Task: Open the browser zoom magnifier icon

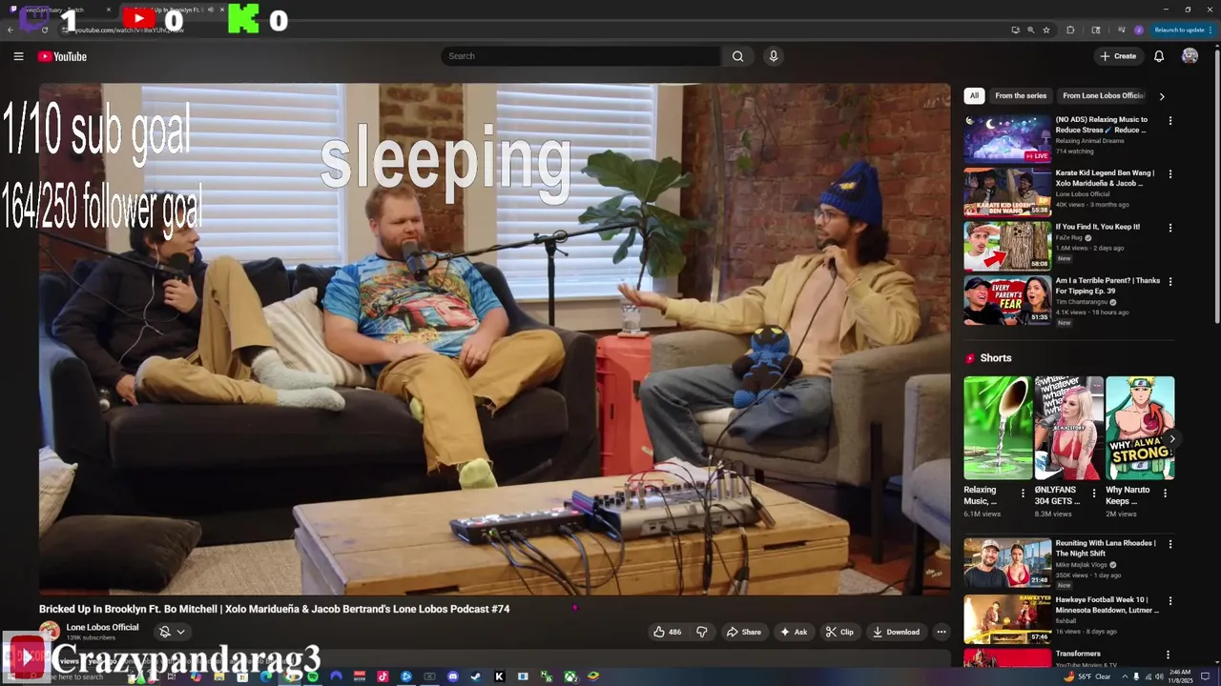Action: [x=1030, y=30]
